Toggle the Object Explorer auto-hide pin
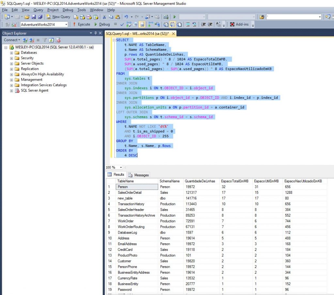The height and width of the screenshot is (295, 334). coord(96,33)
